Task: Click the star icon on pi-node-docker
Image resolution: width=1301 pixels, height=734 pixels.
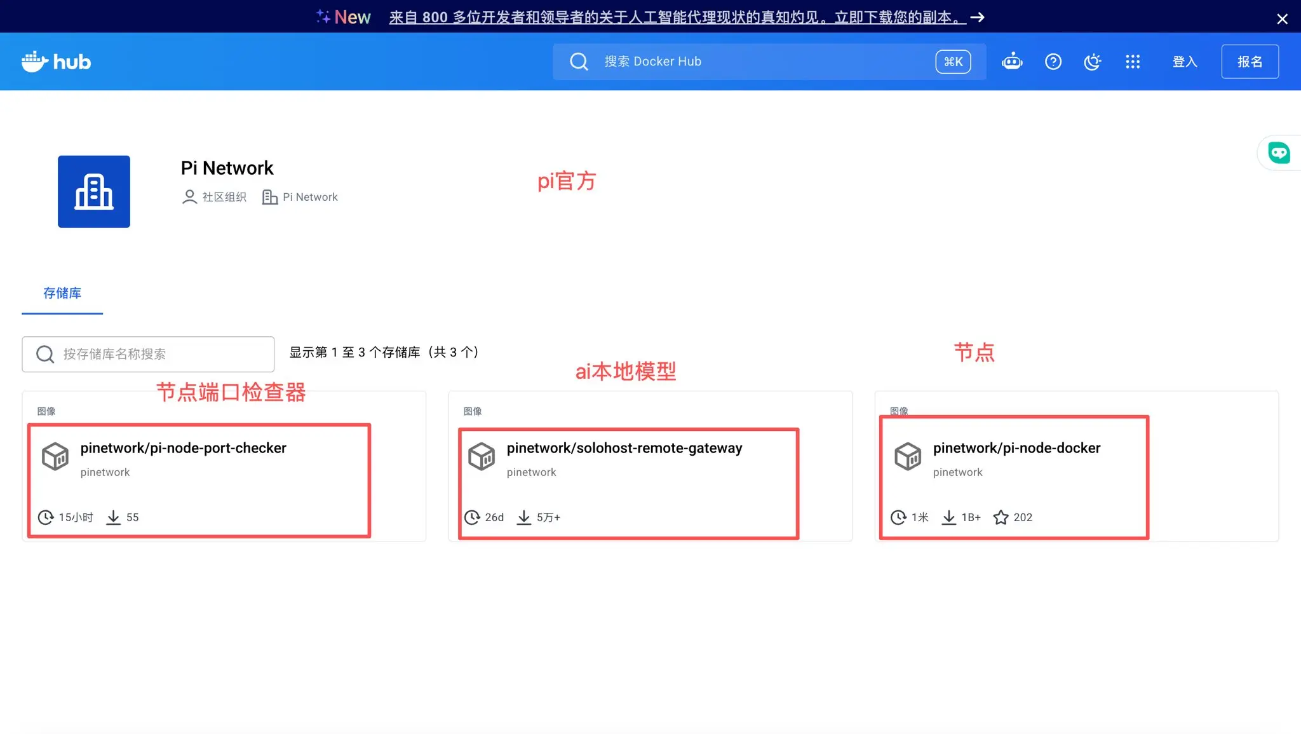Action: click(1001, 517)
